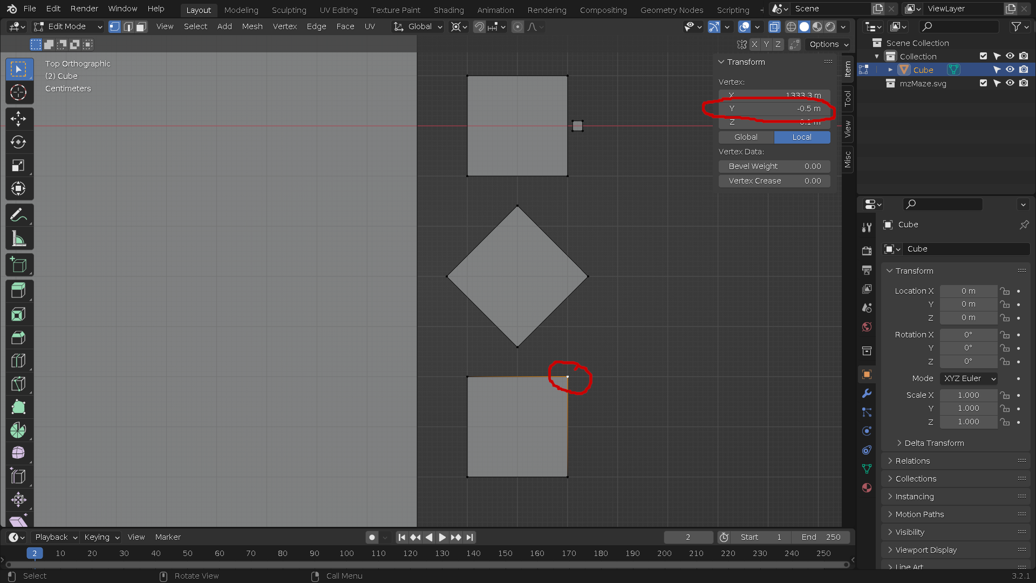Hide the Cube object in the viewport
Screen dimensions: 1036x583
click(x=1010, y=70)
